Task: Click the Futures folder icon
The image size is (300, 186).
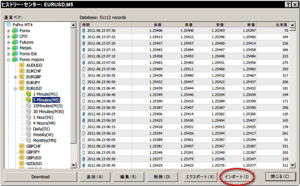Action: [15, 42]
